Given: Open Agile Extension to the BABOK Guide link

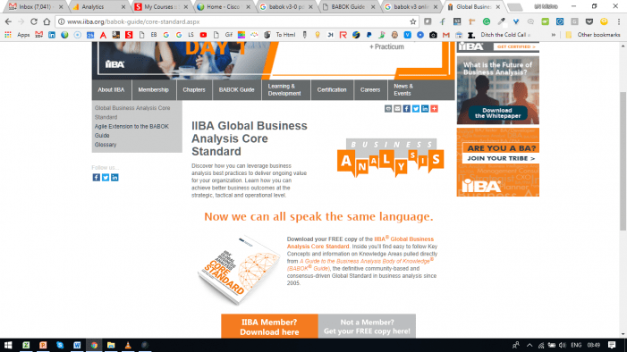Looking at the screenshot, I should coord(131,131).
